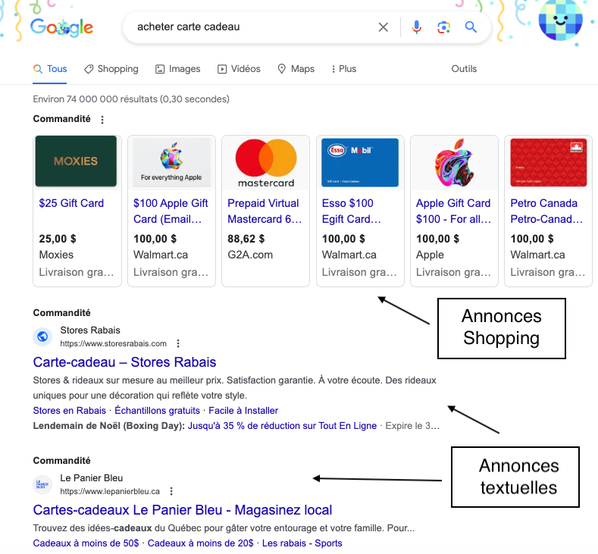
Task: Click Outils search tools button
Action: (x=464, y=69)
